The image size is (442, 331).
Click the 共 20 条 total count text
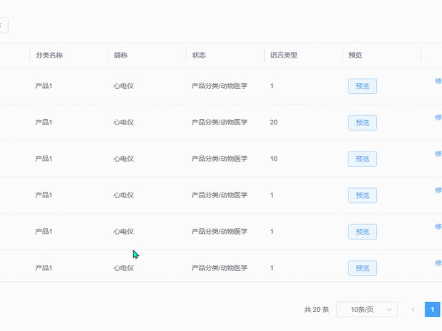[317, 309]
